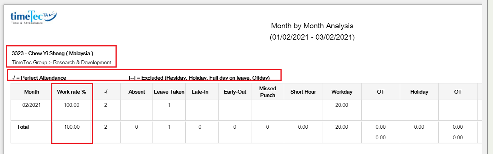The width and height of the screenshot is (493, 154).
Task: Click the Late-In column header
Action: click(200, 92)
